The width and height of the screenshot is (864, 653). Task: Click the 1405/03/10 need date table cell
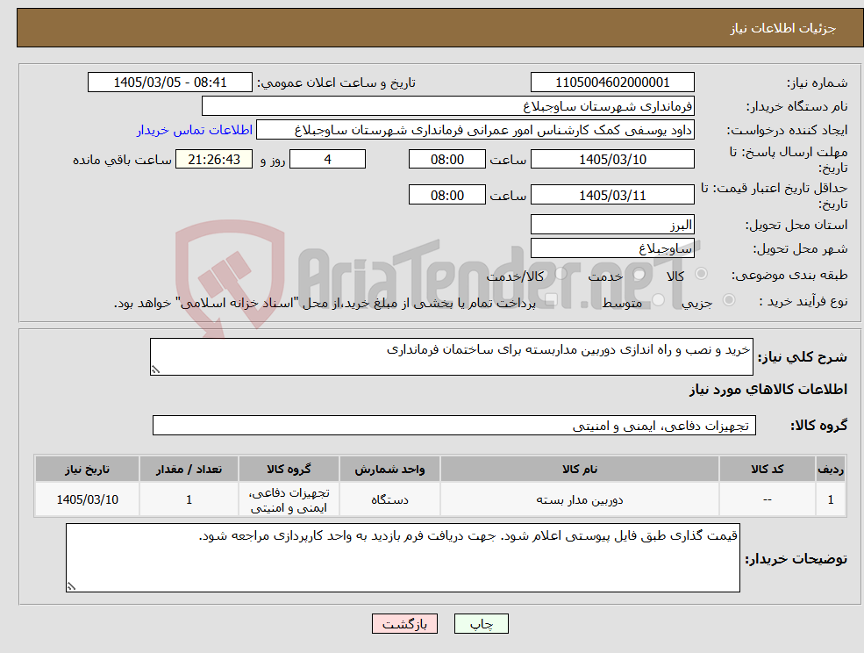pos(87,499)
